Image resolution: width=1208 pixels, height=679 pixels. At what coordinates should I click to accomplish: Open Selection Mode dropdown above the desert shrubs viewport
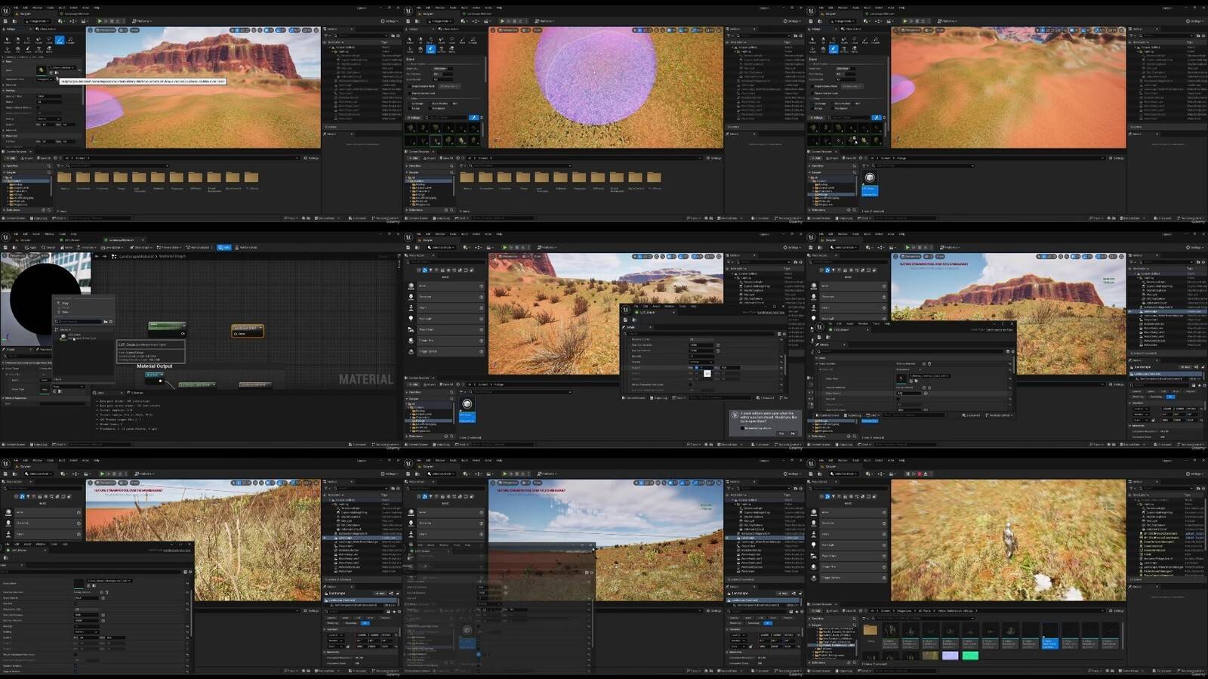441,248
